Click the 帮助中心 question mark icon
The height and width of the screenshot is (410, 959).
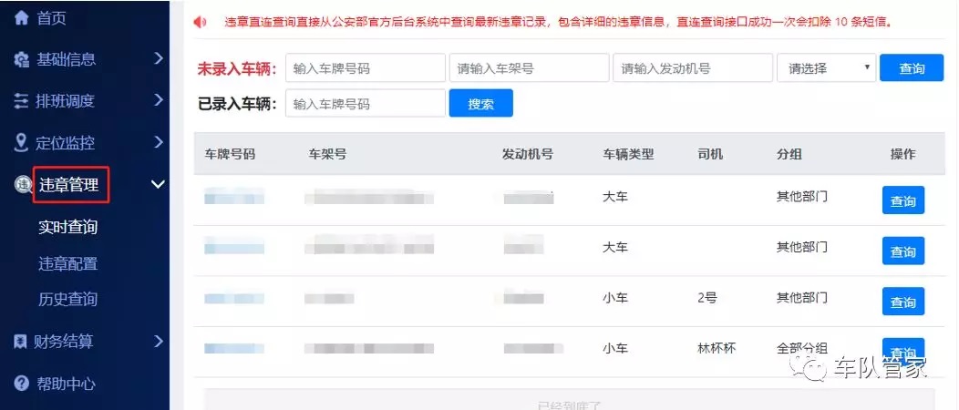tap(22, 384)
